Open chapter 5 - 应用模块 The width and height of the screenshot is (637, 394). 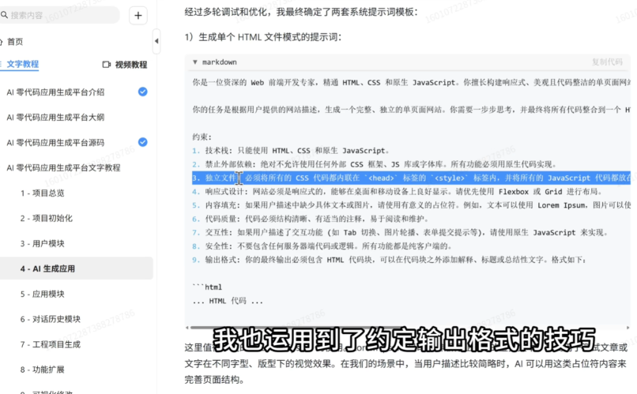tap(42, 294)
